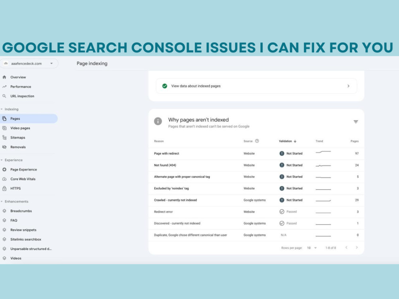399x299 pixels.
Task: Click info icon beside Why pages aren't indexed
Action: [158, 121]
